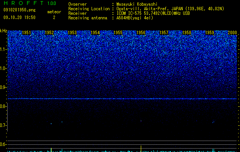This screenshot has width=240, height=152.
Task: Click the meteor echo dot below 1956
Action: tap(141, 121)
